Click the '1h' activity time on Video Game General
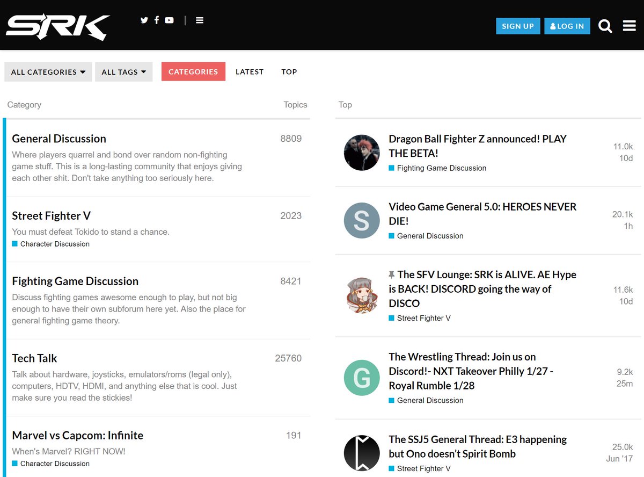 tap(628, 226)
